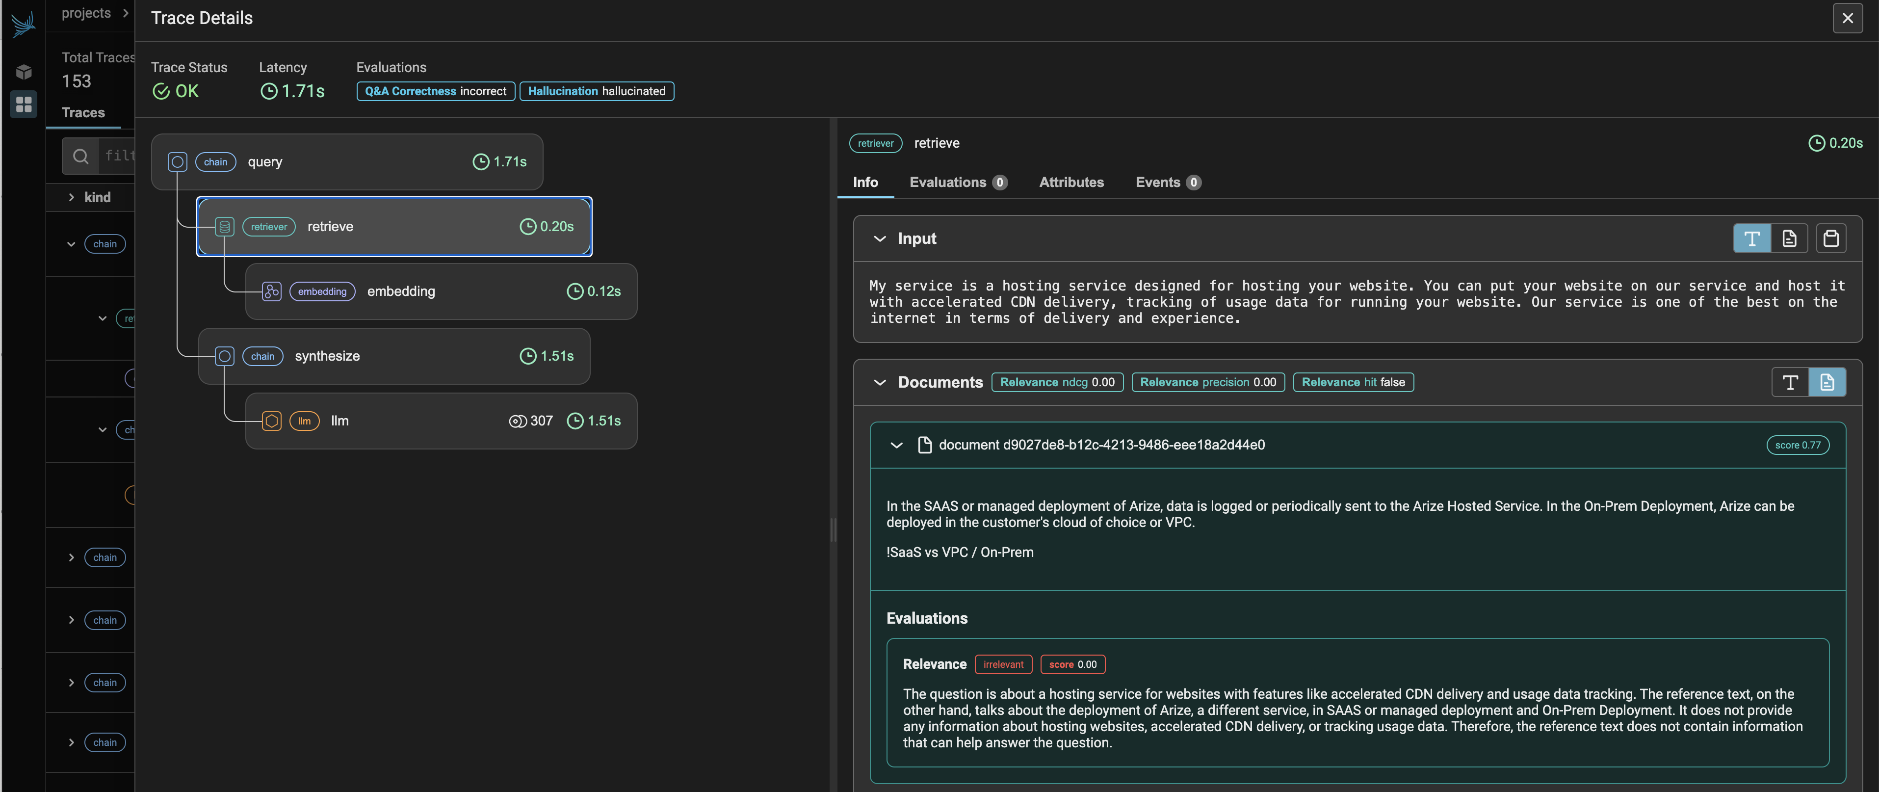Copy the Input to clipboard
The width and height of the screenshot is (1879, 792).
coord(1831,238)
